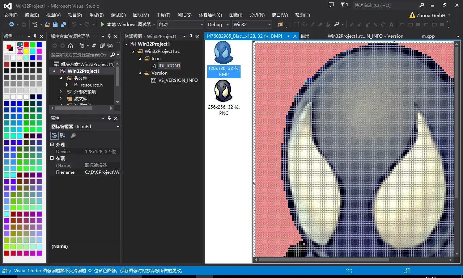This screenshot has width=463, height=278.
Task: Select the Line tool in image toolbar
Action: [375, 25]
